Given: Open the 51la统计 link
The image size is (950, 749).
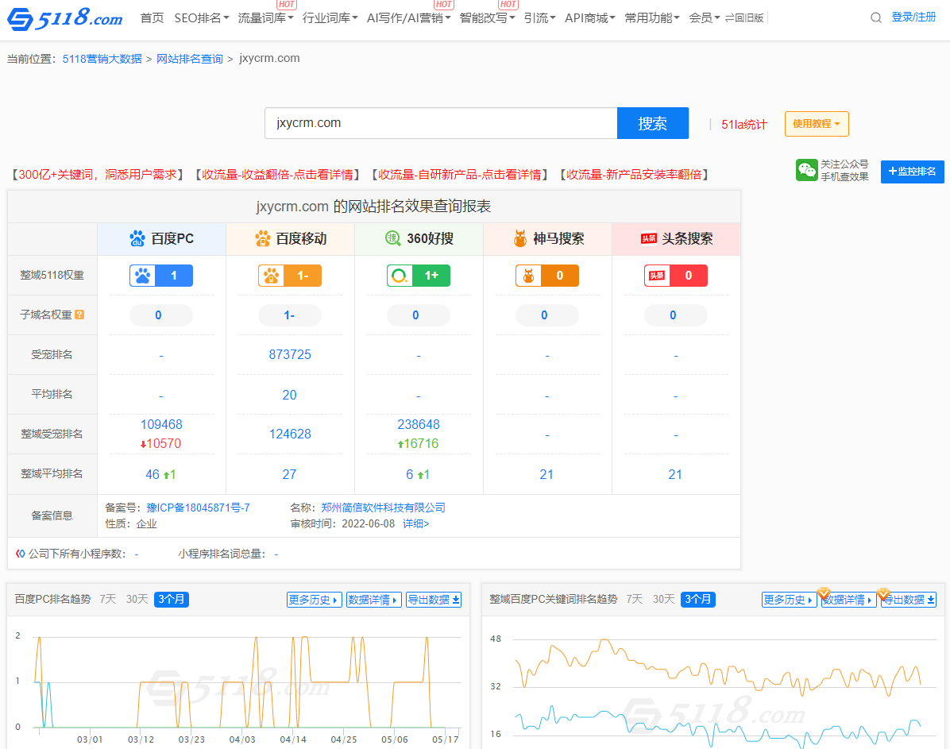Looking at the screenshot, I should [744, 125].
